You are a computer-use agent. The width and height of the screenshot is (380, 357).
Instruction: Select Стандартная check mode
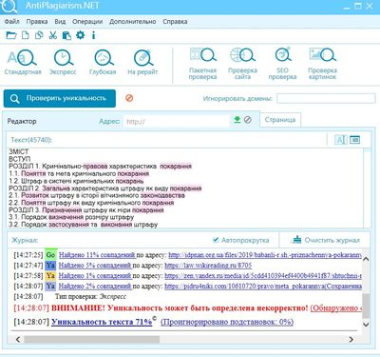(23, 62)
